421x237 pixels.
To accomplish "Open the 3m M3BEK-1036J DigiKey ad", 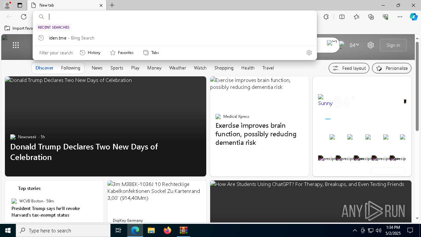I will [157, 201].
